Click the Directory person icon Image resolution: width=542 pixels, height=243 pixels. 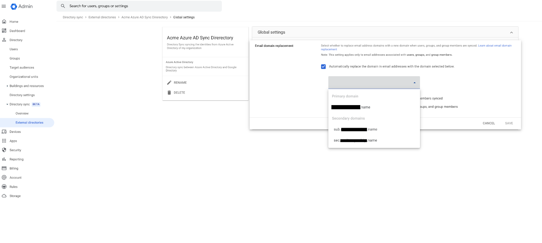[4, 40]
